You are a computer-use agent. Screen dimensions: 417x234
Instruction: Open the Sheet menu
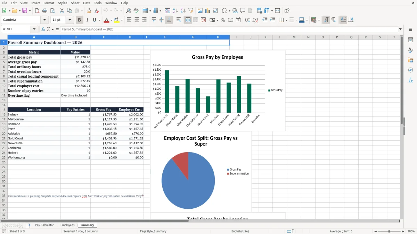[75, 3]
